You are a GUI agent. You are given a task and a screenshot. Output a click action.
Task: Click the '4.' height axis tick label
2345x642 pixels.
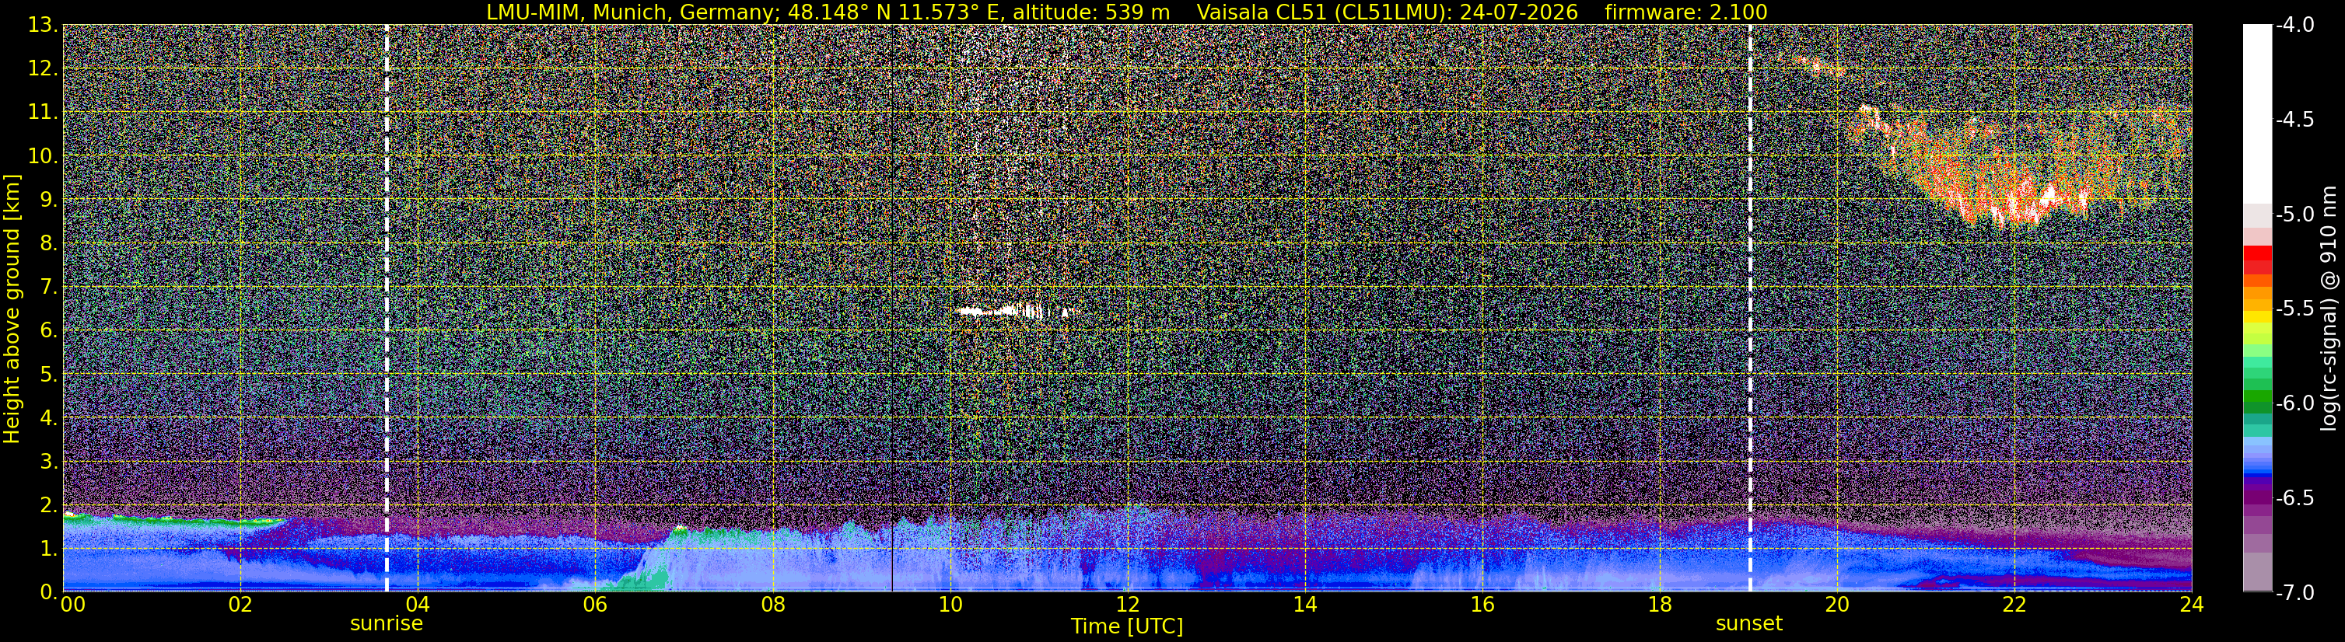pyautogui.click(x=49, y=418)
